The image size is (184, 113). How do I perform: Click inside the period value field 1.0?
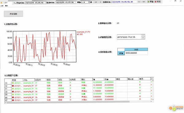point(85,2)
